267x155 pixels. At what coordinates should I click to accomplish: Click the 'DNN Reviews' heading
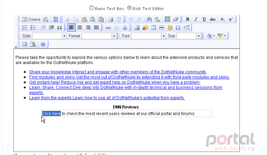(x=126, y=107)
